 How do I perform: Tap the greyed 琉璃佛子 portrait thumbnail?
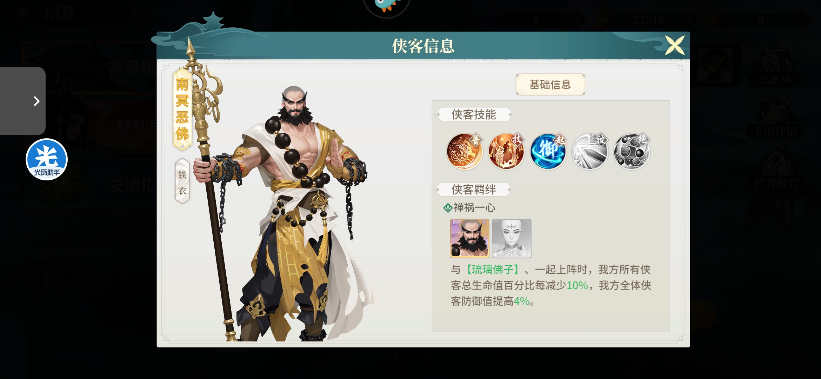(x=512, y=239)
